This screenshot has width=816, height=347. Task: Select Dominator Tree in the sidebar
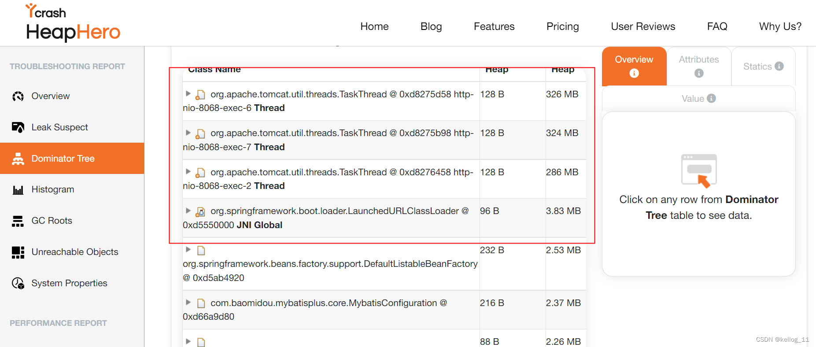(x=72, y=158)
